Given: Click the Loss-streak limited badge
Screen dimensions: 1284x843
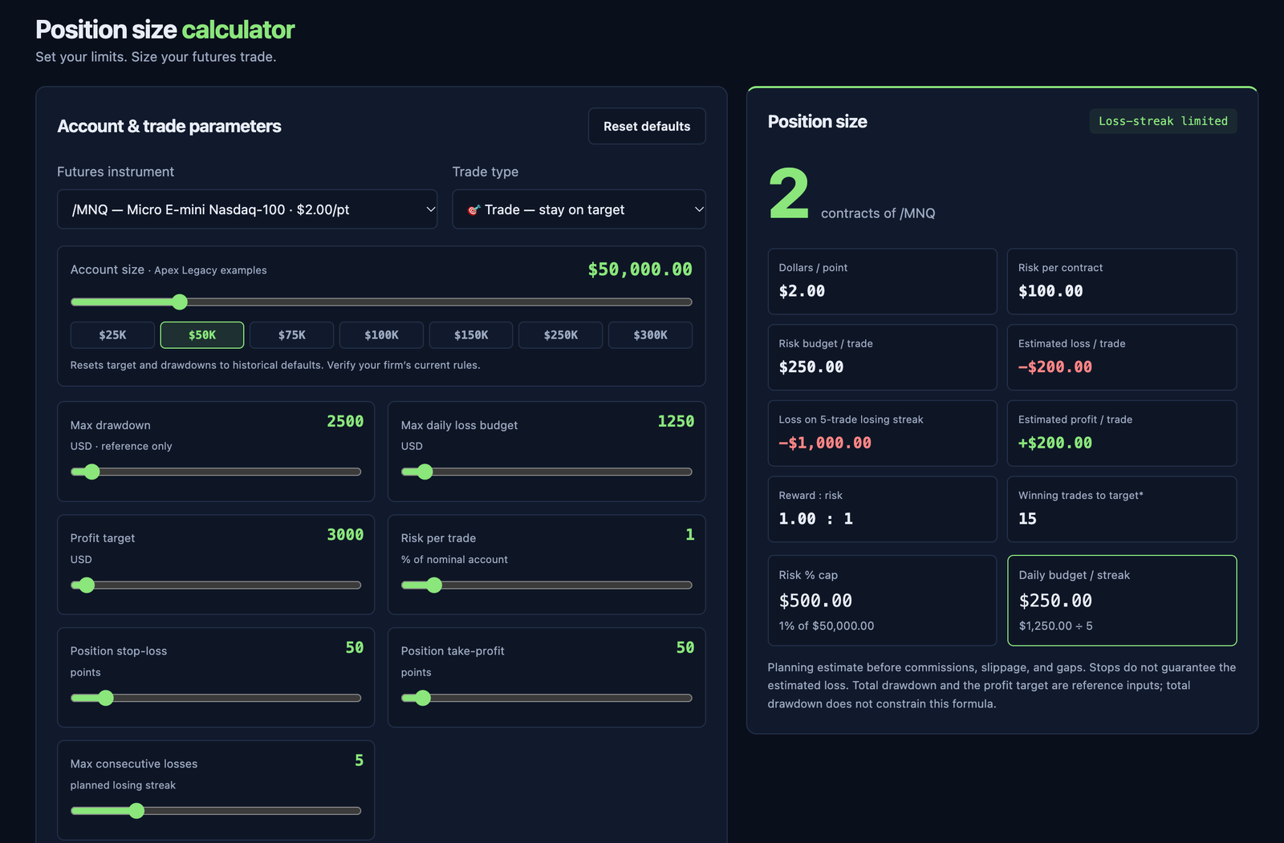Looking at the screenshot, I should [1163, 121].
